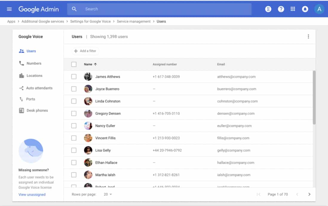328x206 pixels.
Task: Go to Service management breadcrumb
Action: pyautogui.click(x=134, y=21)
